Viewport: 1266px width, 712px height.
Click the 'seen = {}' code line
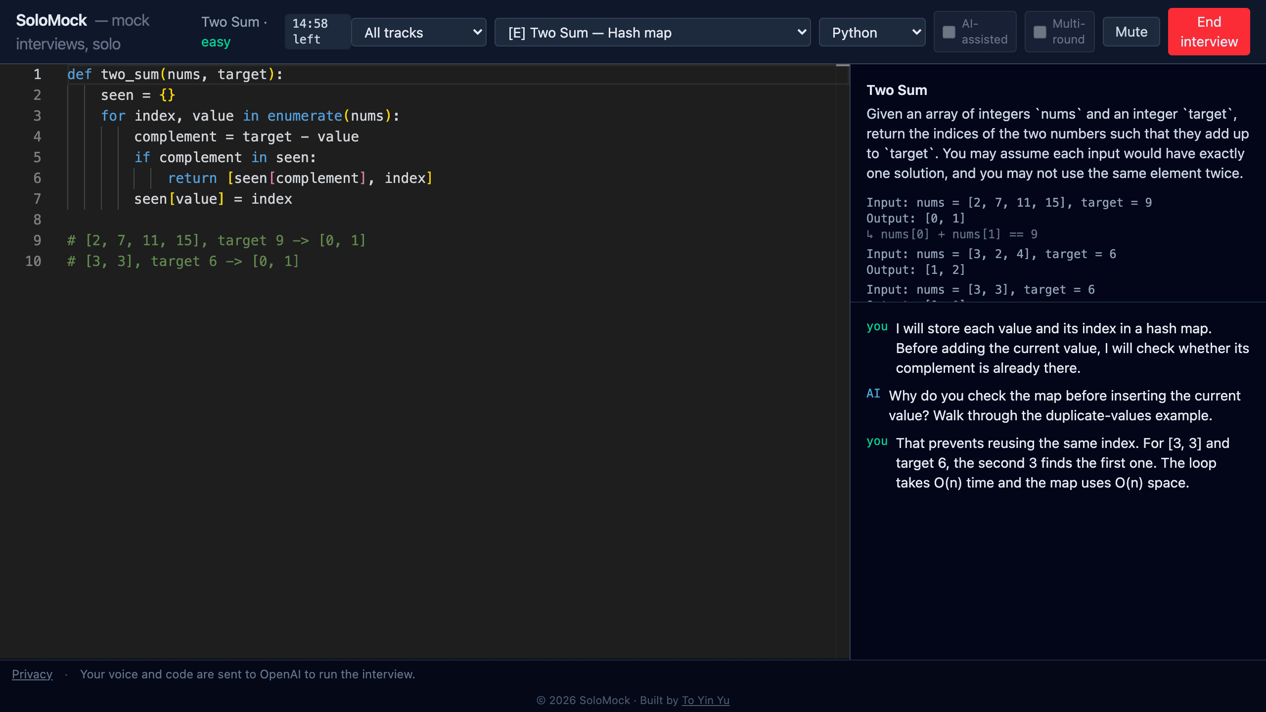point(138,95)
